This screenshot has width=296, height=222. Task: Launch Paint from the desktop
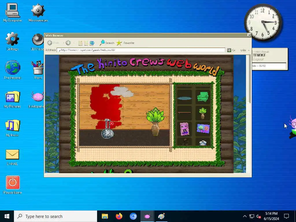[x=38, y=70]
